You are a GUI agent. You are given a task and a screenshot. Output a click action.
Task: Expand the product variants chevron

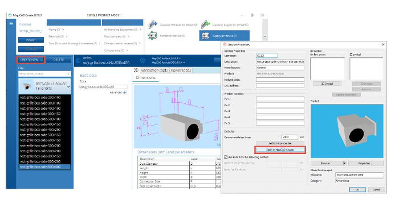(x=68, y=87)
